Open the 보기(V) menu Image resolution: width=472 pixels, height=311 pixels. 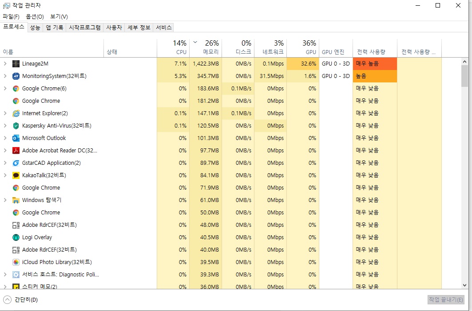[x=59, y=16]
